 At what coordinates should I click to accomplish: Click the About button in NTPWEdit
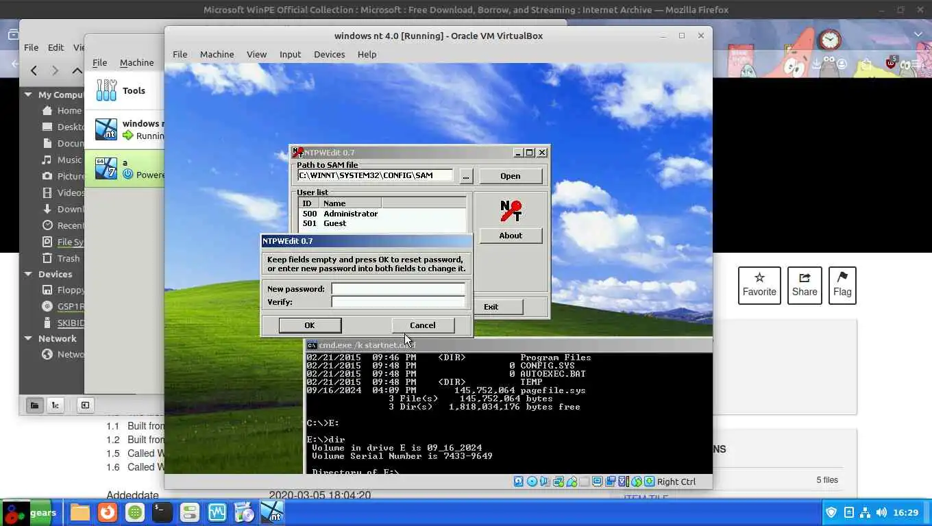click(511, 236)
